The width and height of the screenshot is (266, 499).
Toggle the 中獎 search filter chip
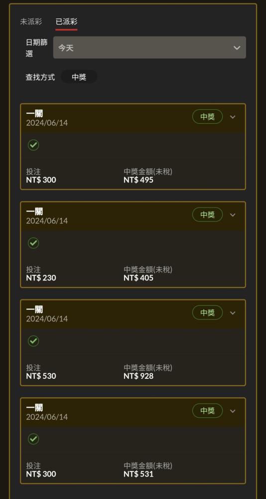pyautogui.click(x=79, y=77)
